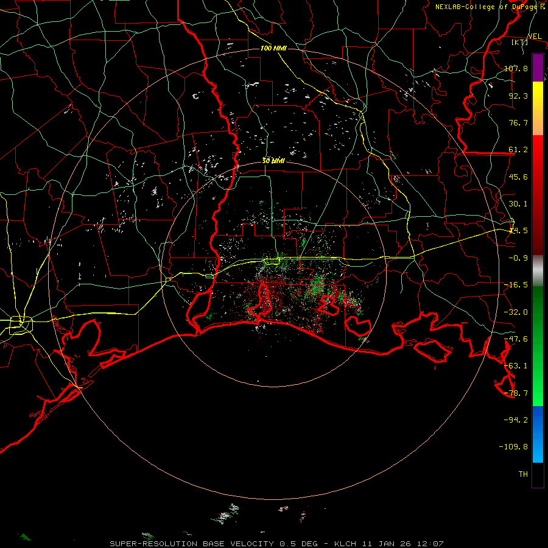Click the -109.8 scale value

[513, 447]
